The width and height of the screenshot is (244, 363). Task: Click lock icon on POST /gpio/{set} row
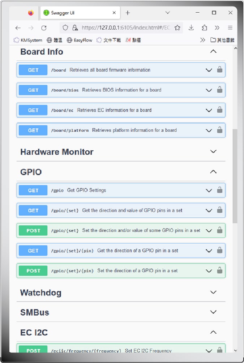(219, 230)
